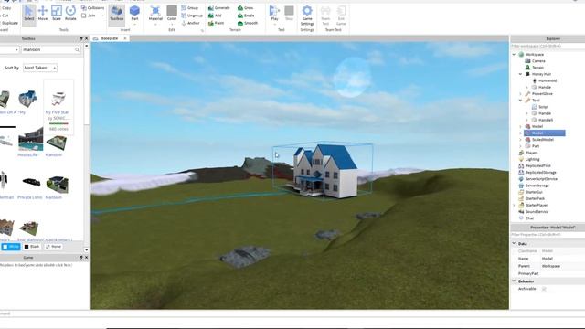Viewport: 585px width, 329px height.
Task: Click the Stop test button
Action: pyautogui.click(x=289, y=14)
